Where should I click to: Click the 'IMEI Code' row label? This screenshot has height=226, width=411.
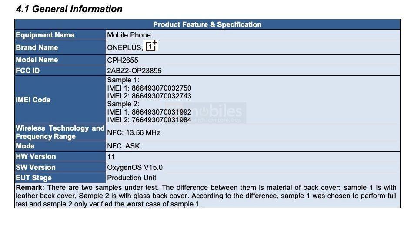pyautogui.click(x=33, y=100)
